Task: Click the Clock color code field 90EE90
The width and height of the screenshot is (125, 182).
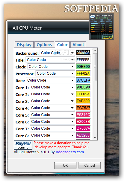Action: click(x=83, y=67)
